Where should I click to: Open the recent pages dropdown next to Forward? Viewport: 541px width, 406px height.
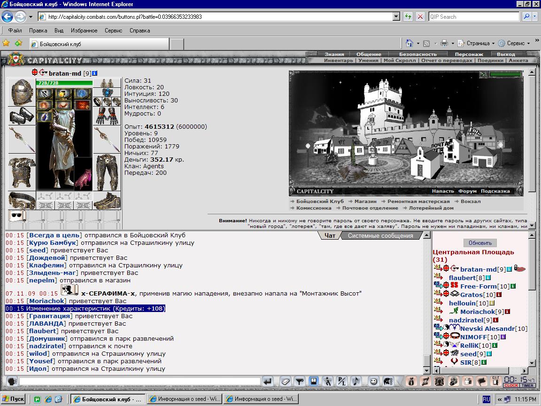point(31,16)
